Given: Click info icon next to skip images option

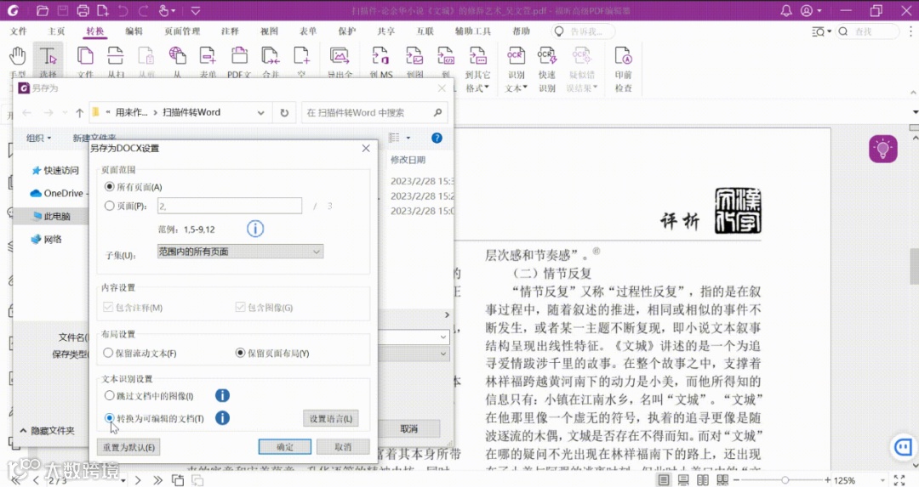Looking at the screenshot, I should pos(222,396).
